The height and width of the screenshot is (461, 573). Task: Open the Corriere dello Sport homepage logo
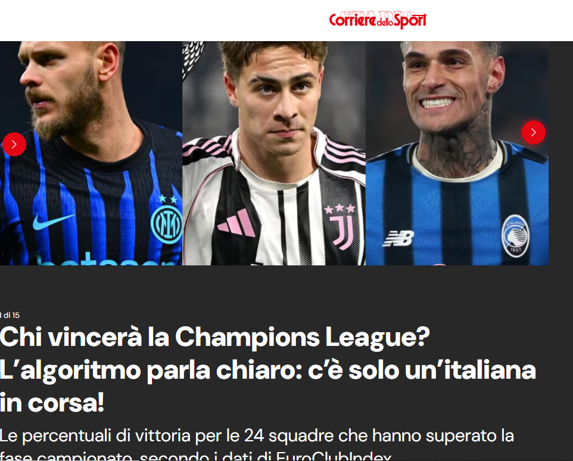coord(378,20)
